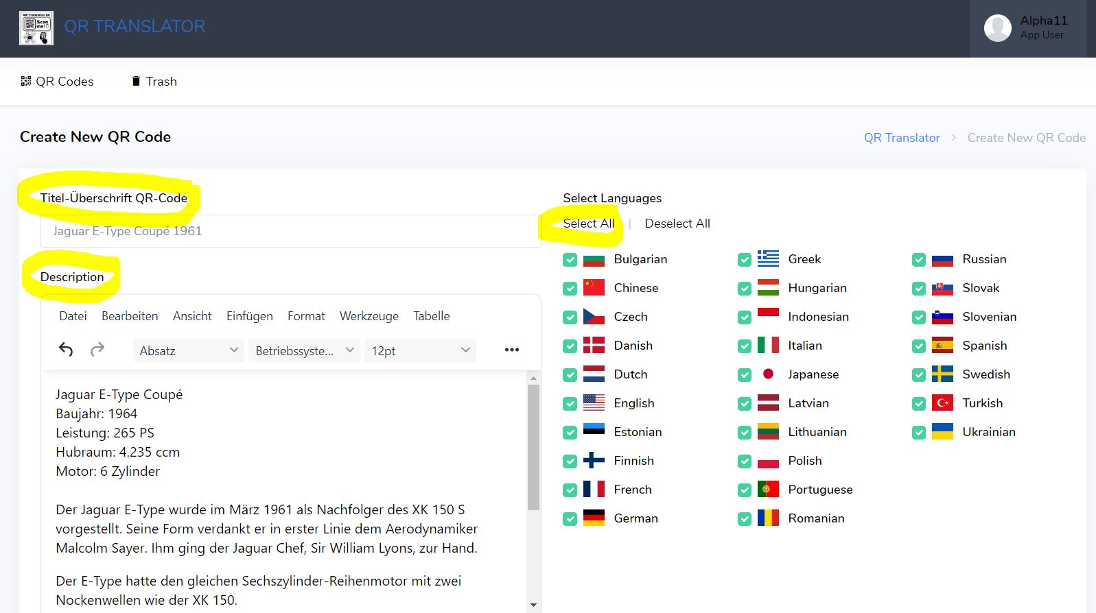This screenshot has width=1096, height=613.
Task: Uncheck the German language checkbox
Action: (570, 519)
